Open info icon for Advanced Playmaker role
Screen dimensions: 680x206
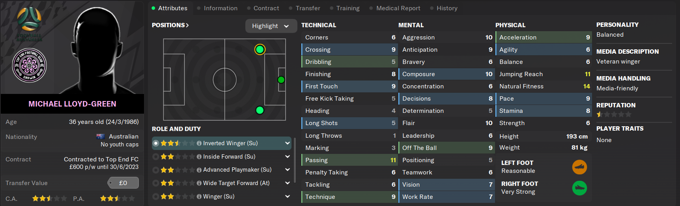(x=199, y=170)
